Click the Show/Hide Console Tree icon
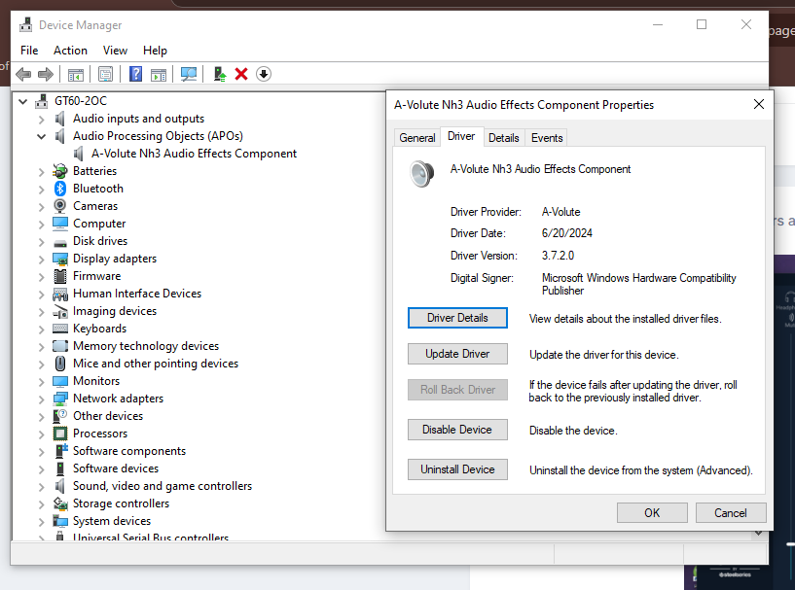The image size is (795, 590). point(76,75)
